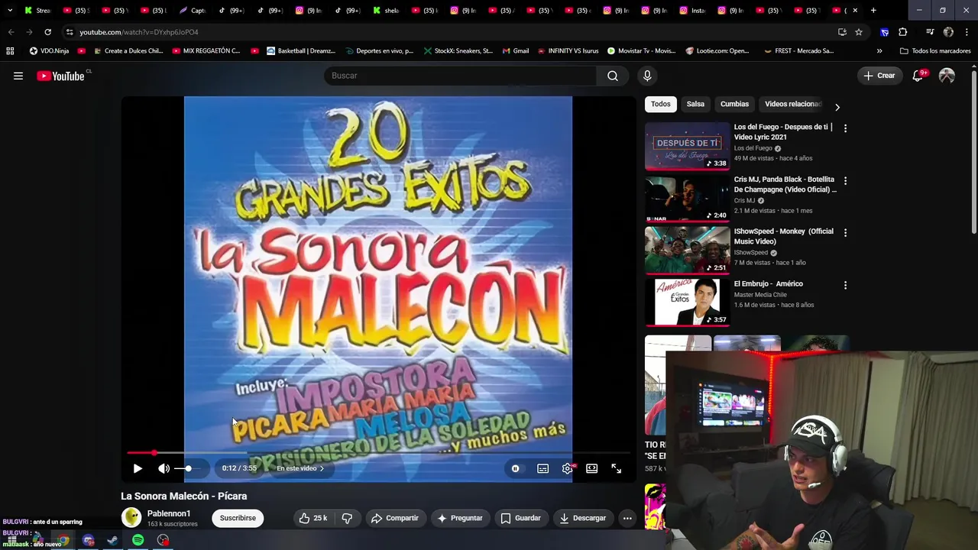Open the Chrome apps grid shortcut

[x=10, y=51]
